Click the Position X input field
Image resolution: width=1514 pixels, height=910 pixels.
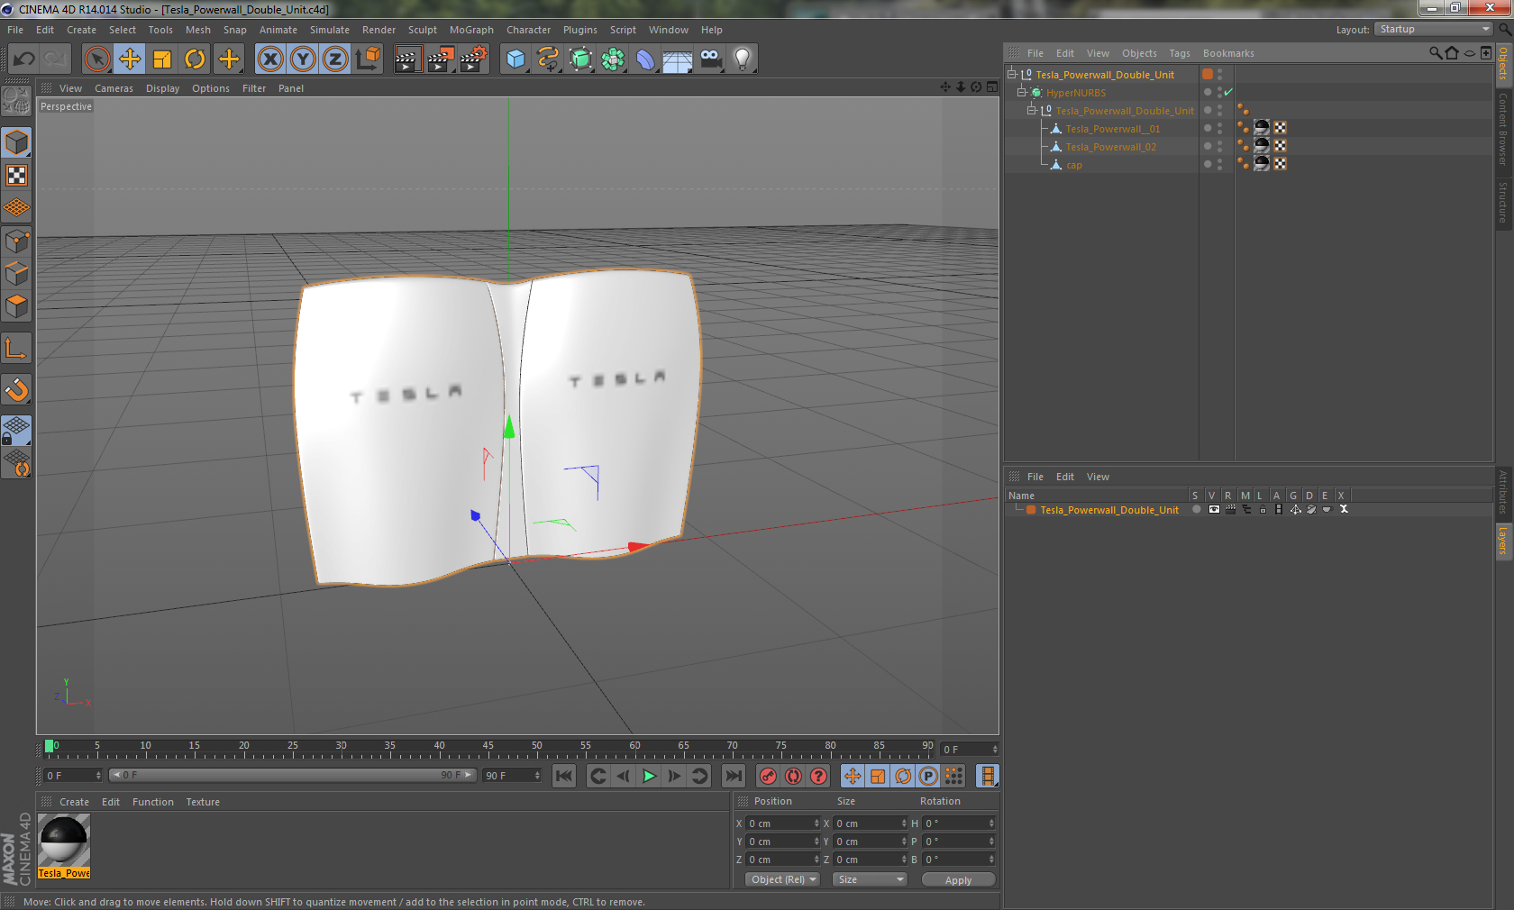(783, 824)
